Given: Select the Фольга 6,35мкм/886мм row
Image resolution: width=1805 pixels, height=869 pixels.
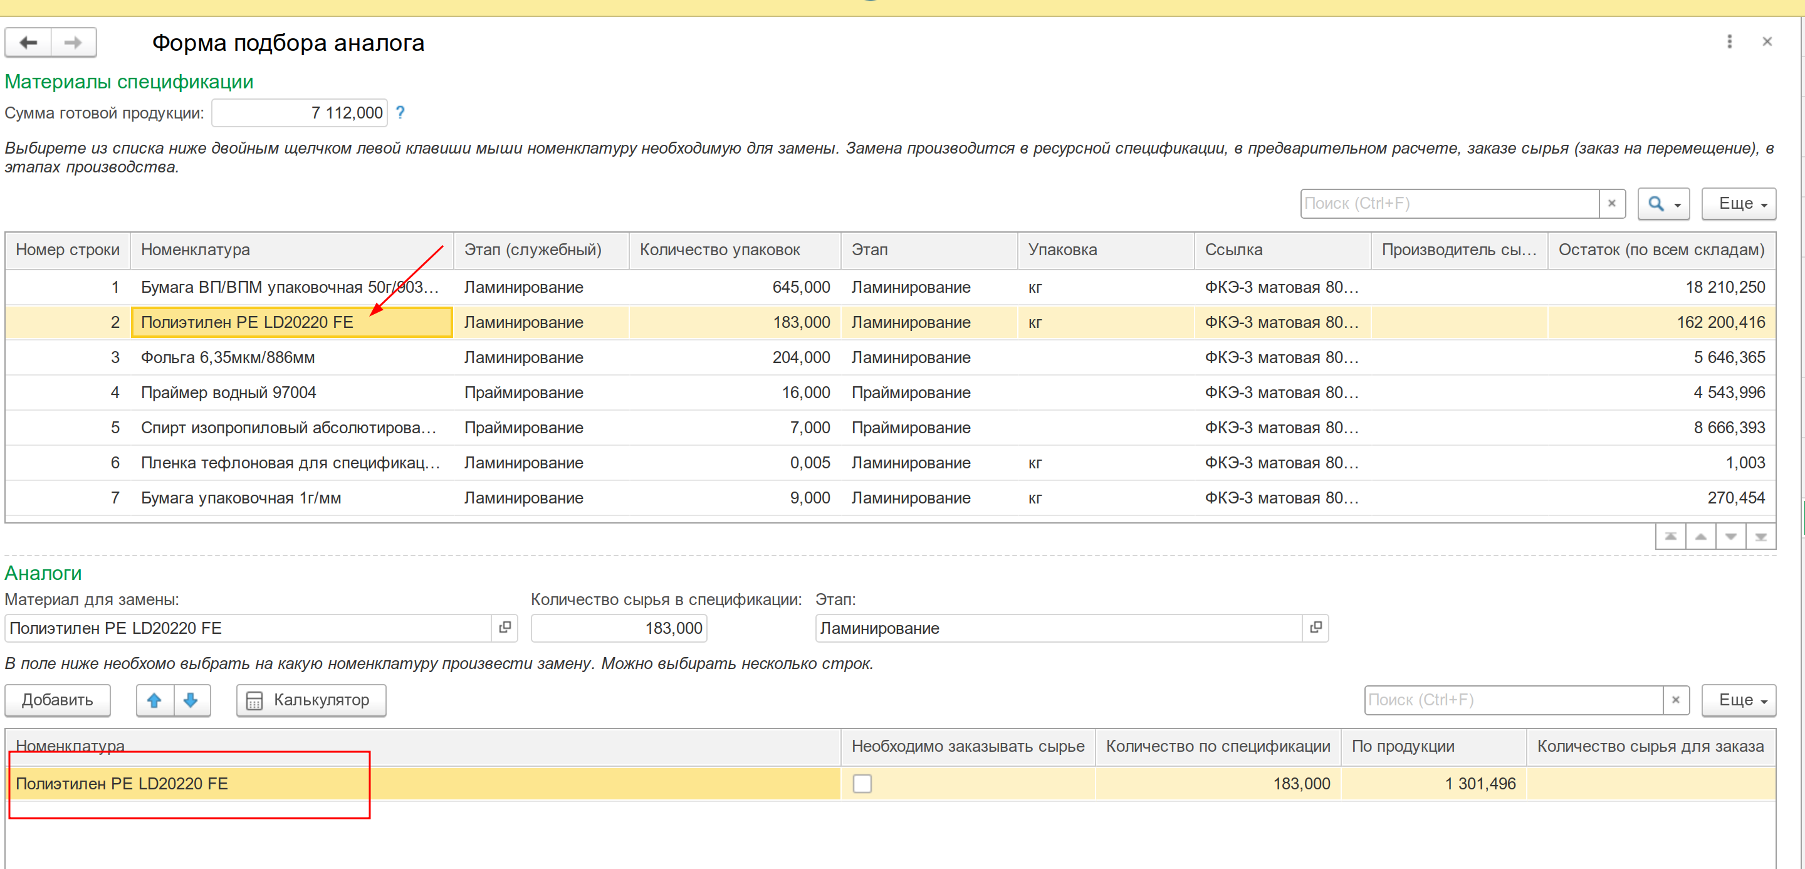Looking at the screenshot, I should coord(228,357).
